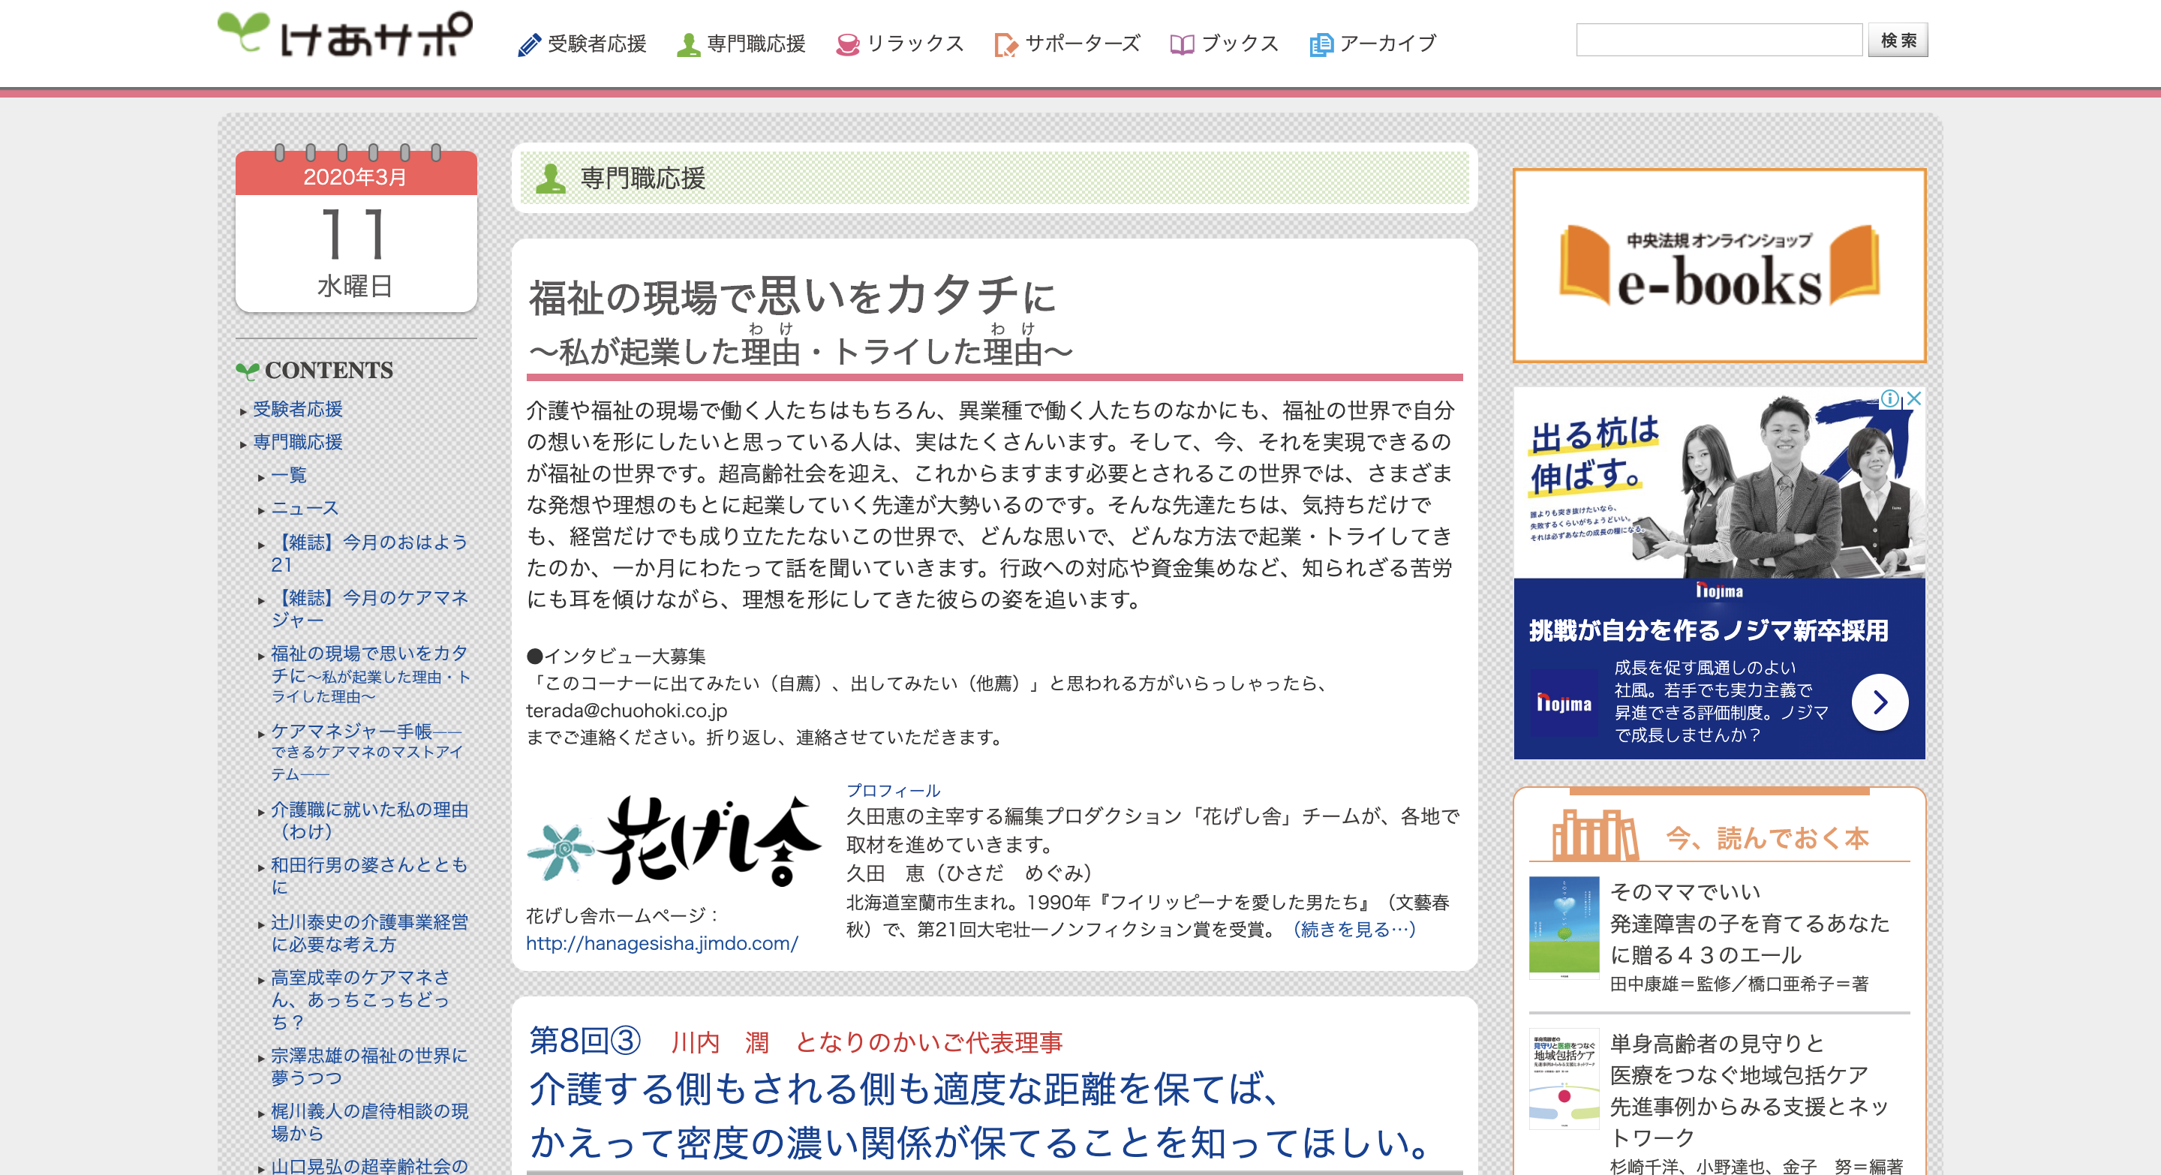
Task: Open 福祉の現場で思いをカタチに sidebar link
Action: pos(370,675)
